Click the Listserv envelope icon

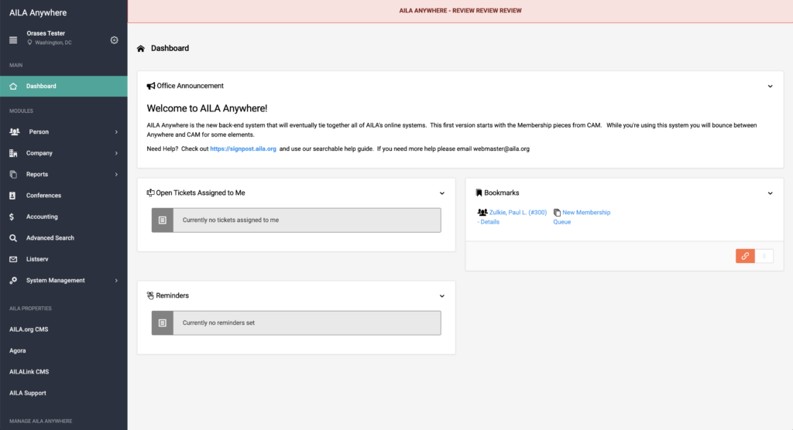tap(13, 259)
